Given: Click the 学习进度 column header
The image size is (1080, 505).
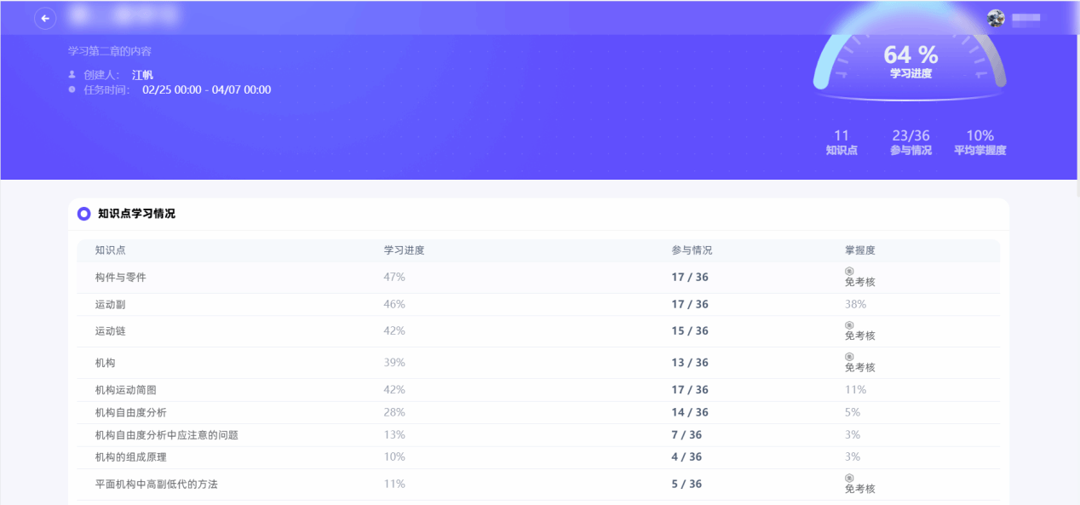Looking at the screenshot, I should click(404, 250).
